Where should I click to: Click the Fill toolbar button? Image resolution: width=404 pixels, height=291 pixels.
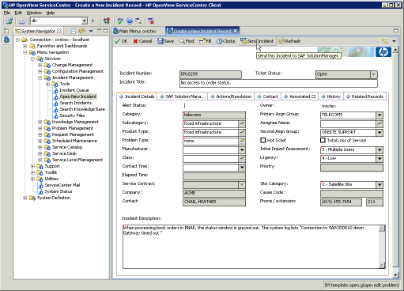[206, 41]
